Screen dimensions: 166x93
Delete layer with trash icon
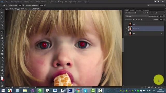coord(162,87)
